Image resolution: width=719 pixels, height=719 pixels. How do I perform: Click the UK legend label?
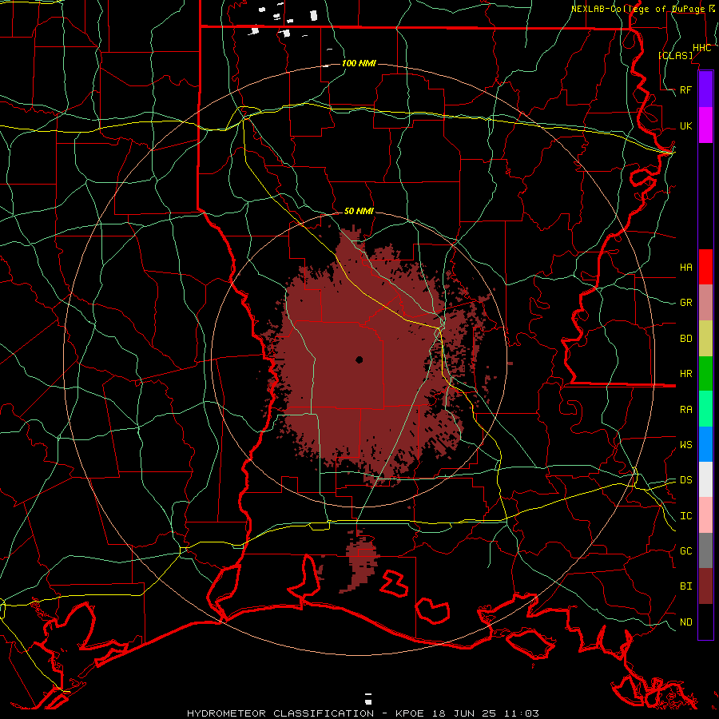tap(685, 126)
